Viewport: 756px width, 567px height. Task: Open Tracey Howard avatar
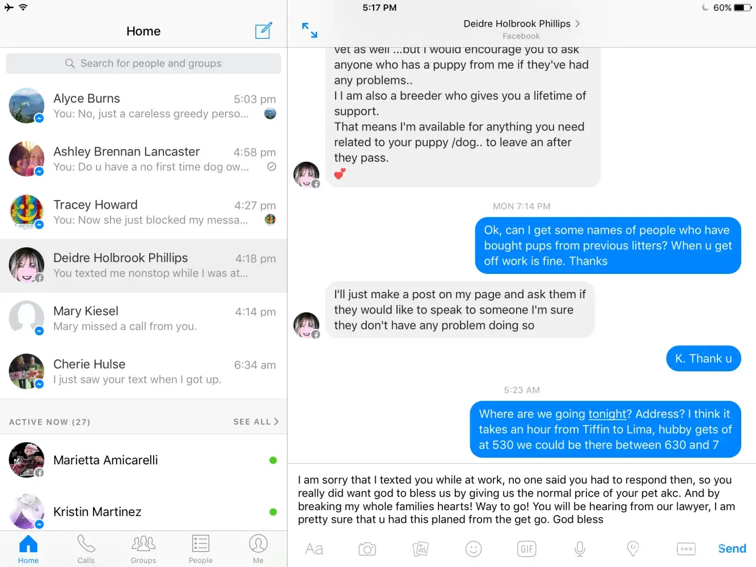point(27,212)
